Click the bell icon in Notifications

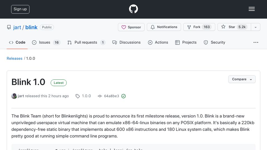tap(153, 27)
